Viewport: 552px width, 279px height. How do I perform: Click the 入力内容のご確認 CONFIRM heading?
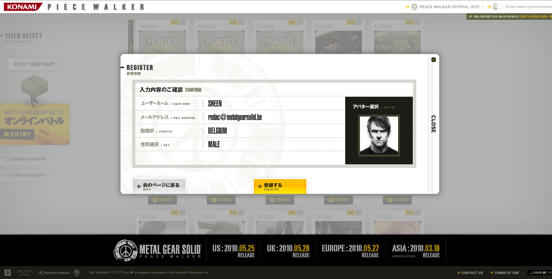point(170,90)
